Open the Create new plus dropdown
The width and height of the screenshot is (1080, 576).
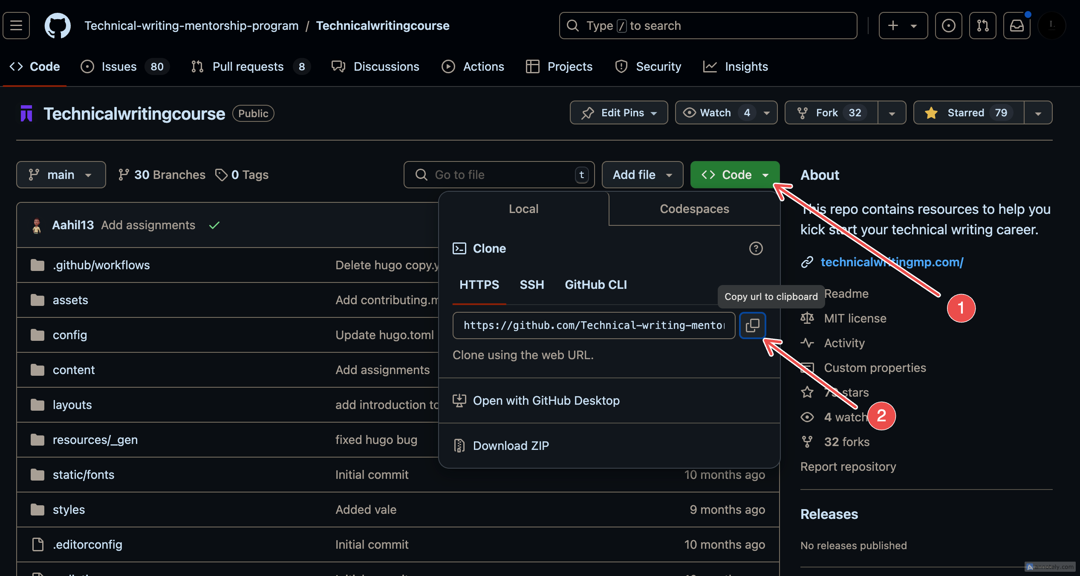(x=903, y=26)
